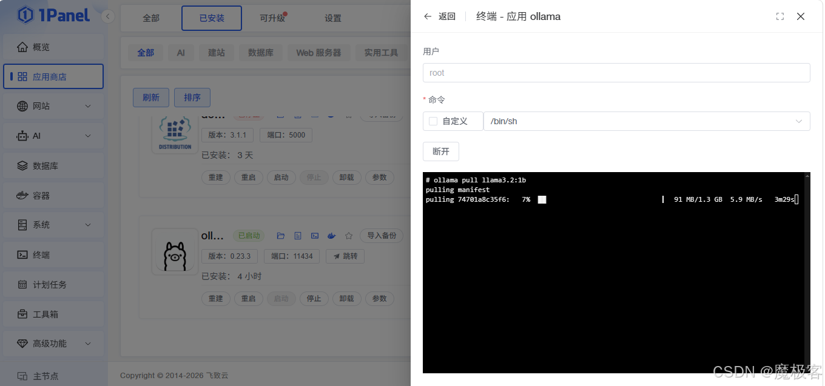825x386 pixels.
Task: Select 应用商店 in the sidebar
Action: click(x=53, y=76)
